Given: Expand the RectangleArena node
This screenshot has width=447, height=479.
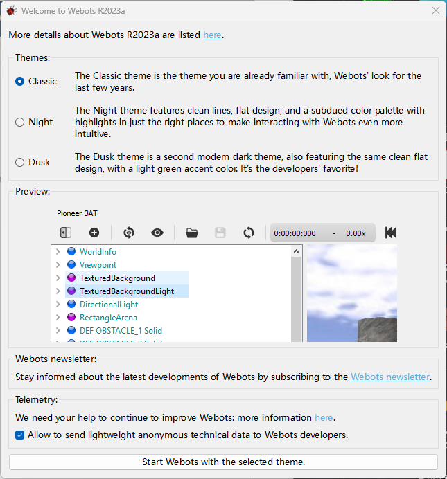Looking at the screenshot, I should (58, 317).
